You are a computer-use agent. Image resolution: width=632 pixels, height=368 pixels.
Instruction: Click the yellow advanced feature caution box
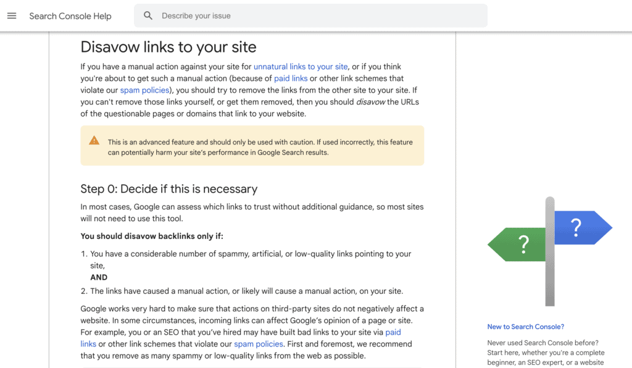[252, 146]
